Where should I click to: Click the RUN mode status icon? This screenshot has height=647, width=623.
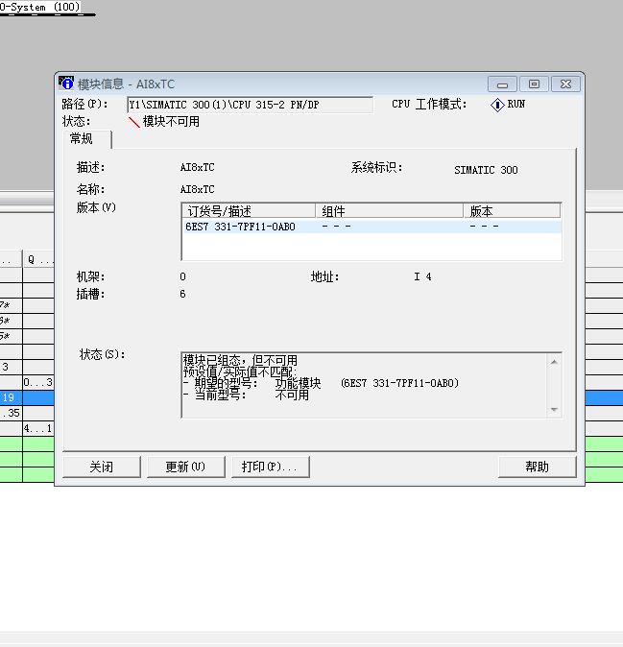(x=497, y=105)
